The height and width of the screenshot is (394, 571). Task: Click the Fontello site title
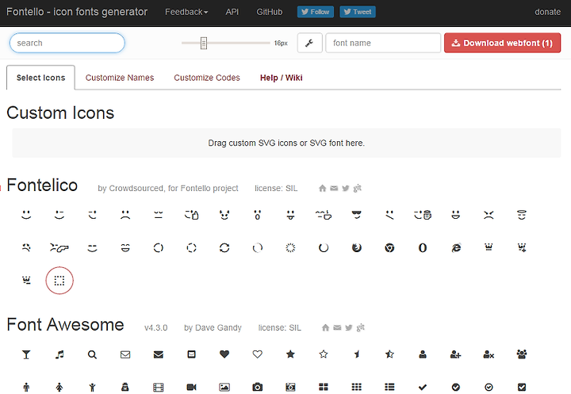(x=77, y=12)
